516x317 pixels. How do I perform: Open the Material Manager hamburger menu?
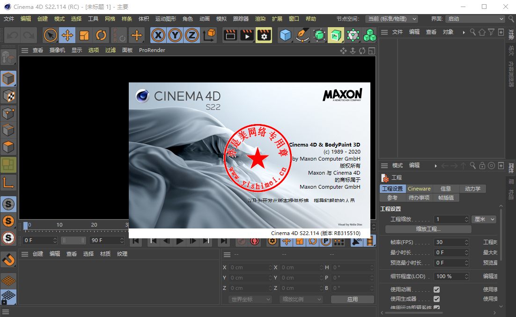click(x=25, y=254)
